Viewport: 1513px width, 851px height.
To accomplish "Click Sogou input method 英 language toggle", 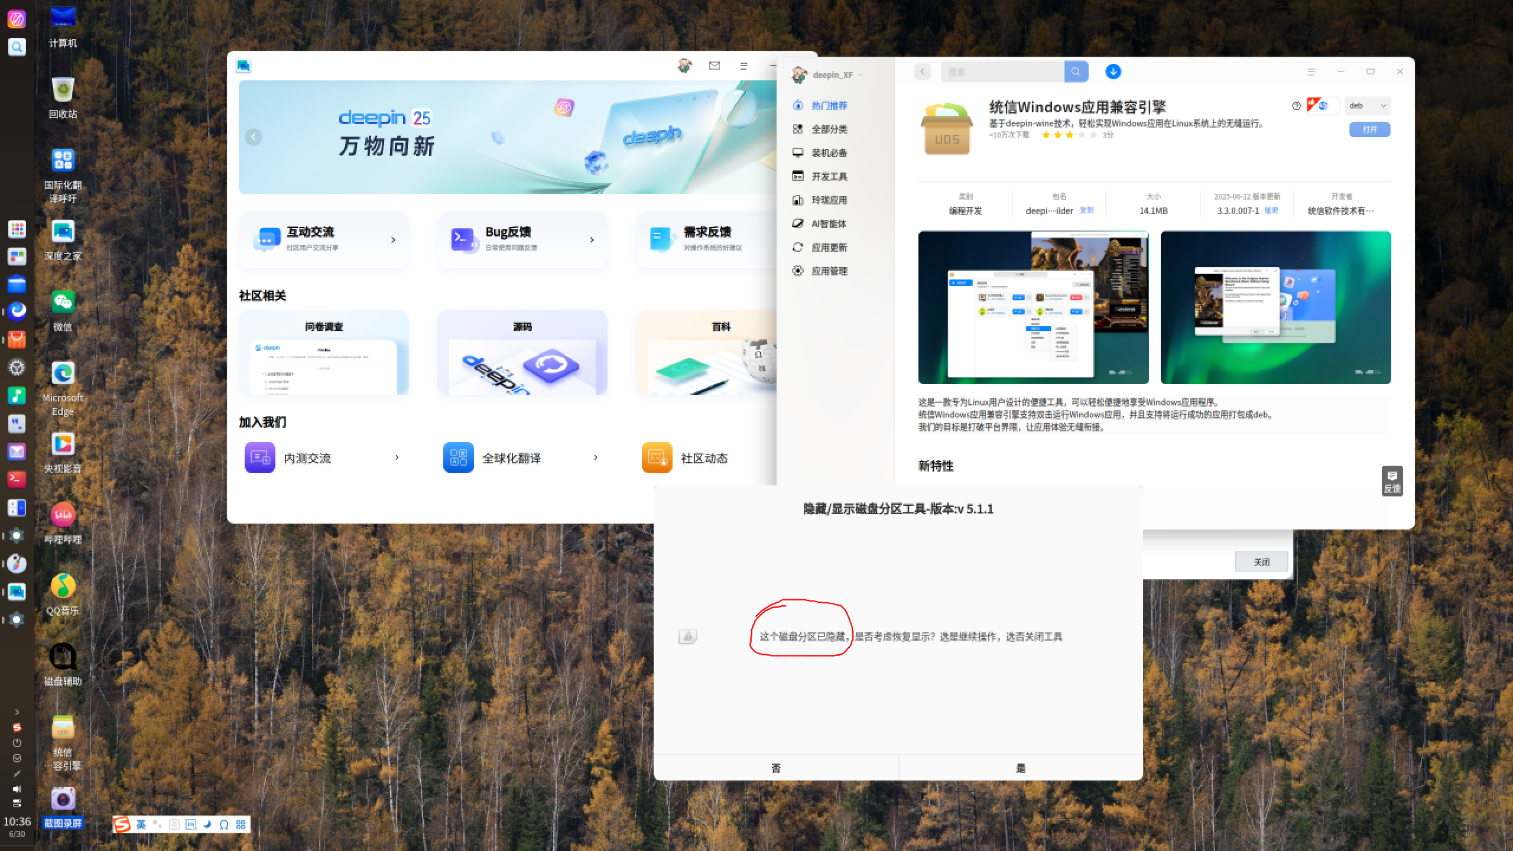I will coord(141,824).
